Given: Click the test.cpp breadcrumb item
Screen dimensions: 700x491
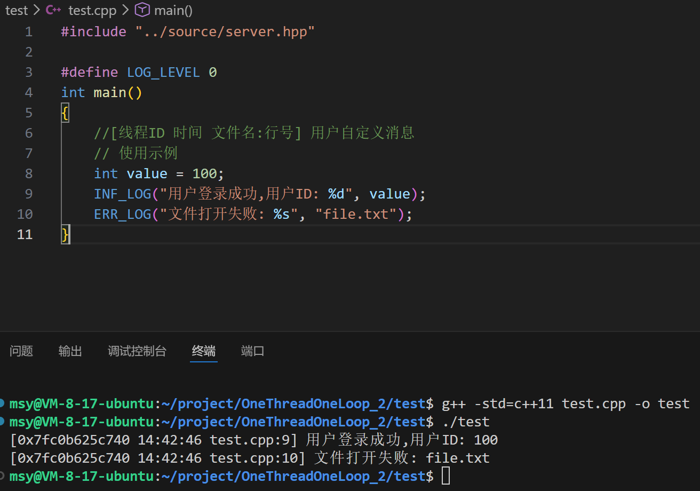Looking at the screenshot, I should (x=92, y=10).
